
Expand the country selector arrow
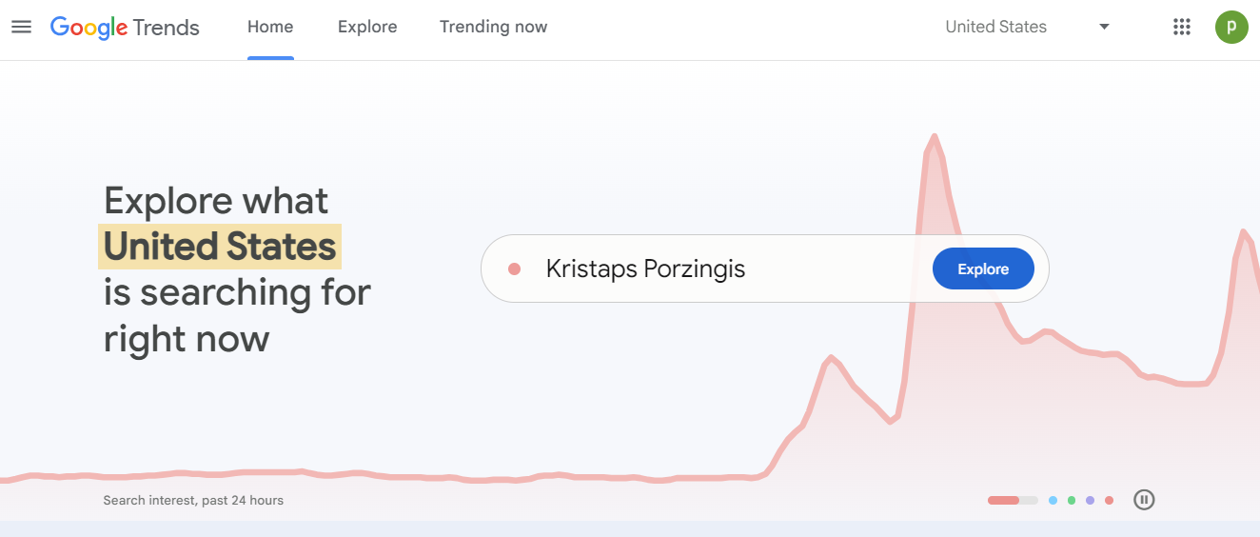(1104, 27)
